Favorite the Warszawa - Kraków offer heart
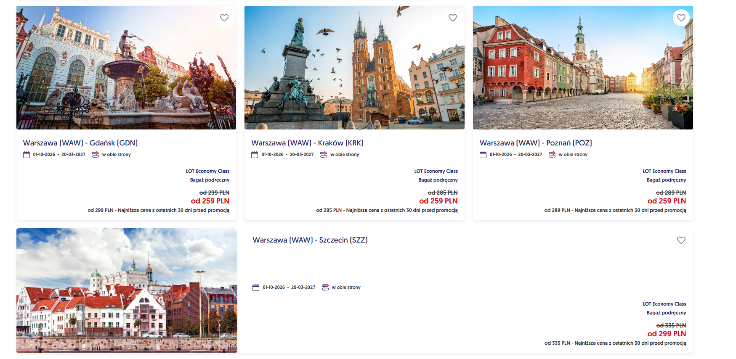The width and height of the screenshot is (736, 359). (x=453, y=18)
